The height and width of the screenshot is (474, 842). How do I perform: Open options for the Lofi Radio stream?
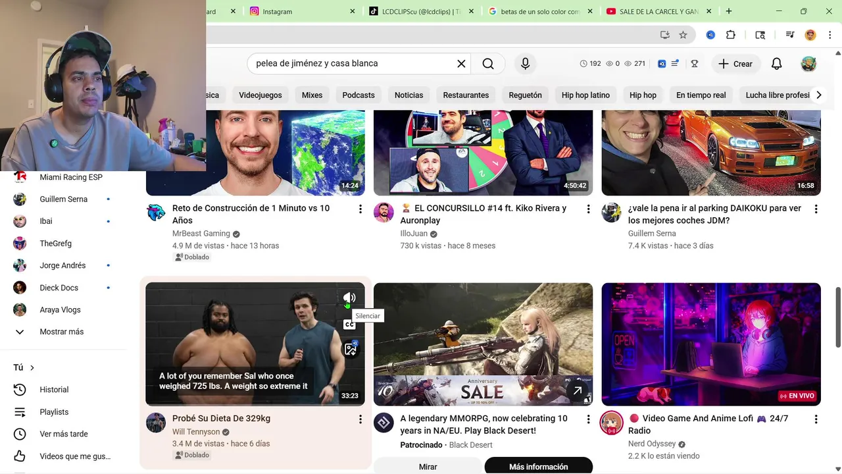(x=816, y=419)
